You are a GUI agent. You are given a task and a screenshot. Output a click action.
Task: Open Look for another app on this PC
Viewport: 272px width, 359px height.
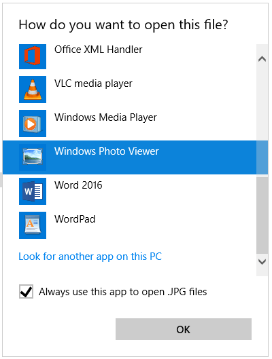tap(90, 257)
